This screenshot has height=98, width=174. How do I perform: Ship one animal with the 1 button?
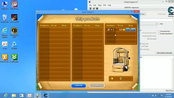pos(128,30)
